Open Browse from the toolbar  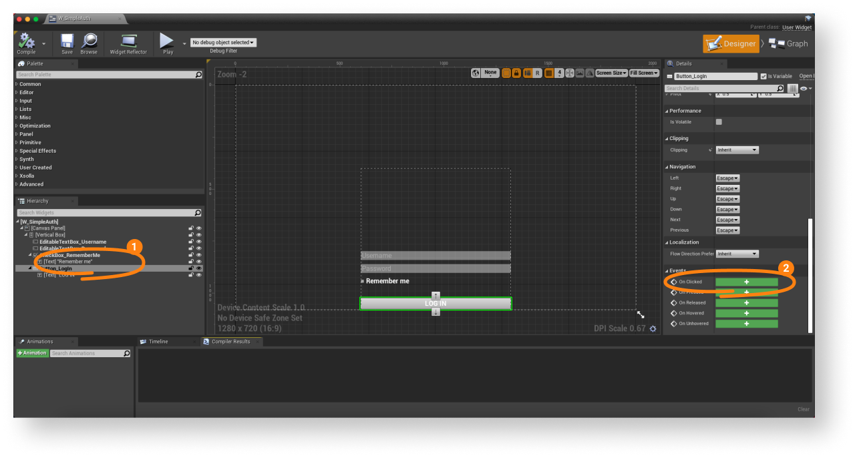click(89, 41)
